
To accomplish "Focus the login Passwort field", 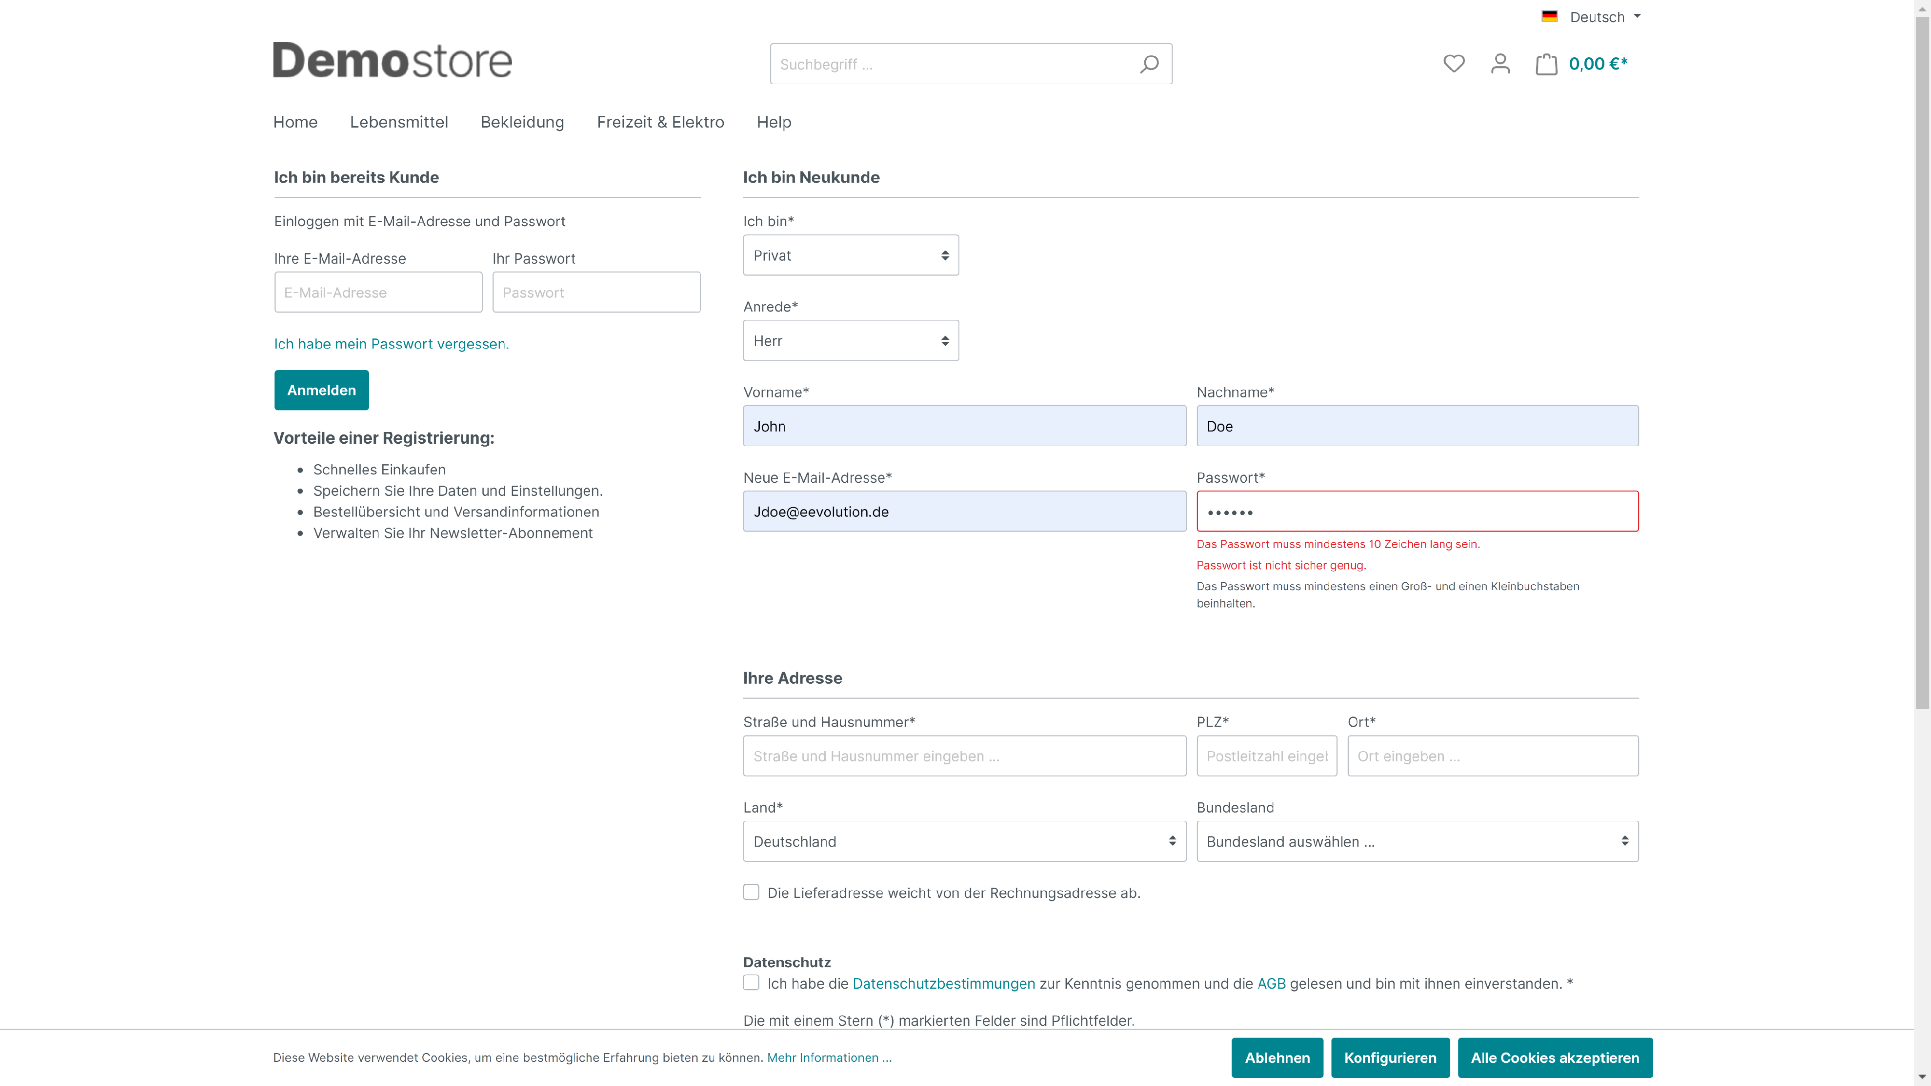I will [597, 292].
